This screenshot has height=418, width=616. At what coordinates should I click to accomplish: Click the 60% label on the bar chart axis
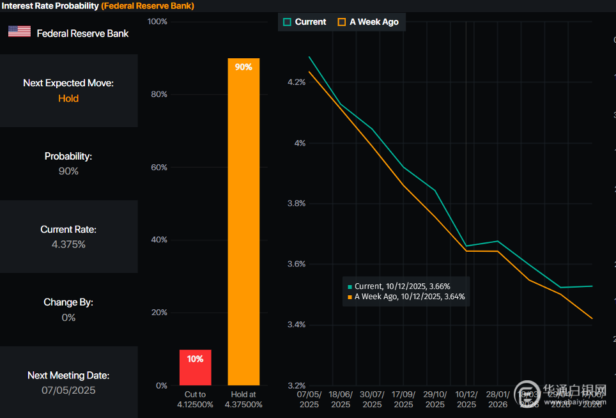[159, 167]
